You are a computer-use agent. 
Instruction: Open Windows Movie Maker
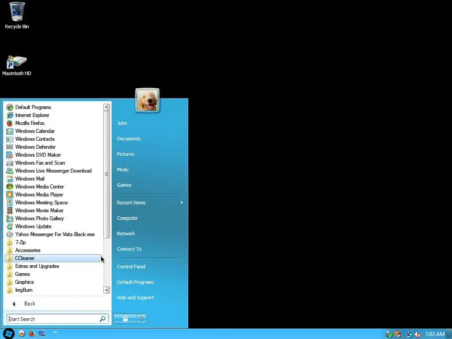[53, 211]
